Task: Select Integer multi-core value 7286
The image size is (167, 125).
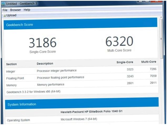Action: (x=153, y=69)
